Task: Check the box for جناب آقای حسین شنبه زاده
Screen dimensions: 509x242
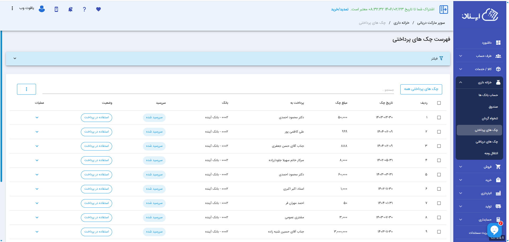Action: (x=439, y=232)
